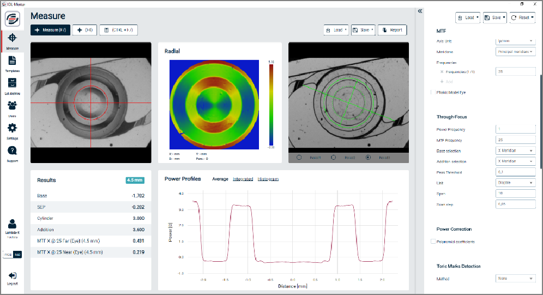Click the Report button
Viewport: 543px width, 295px height.
(x=393, y=30)
